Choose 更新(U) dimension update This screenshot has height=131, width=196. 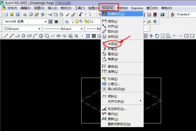(122, 119)
